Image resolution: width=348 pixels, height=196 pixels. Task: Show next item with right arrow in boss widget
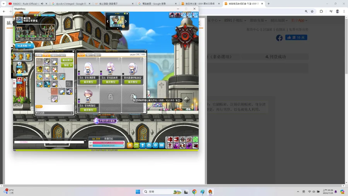coord(126,21)
